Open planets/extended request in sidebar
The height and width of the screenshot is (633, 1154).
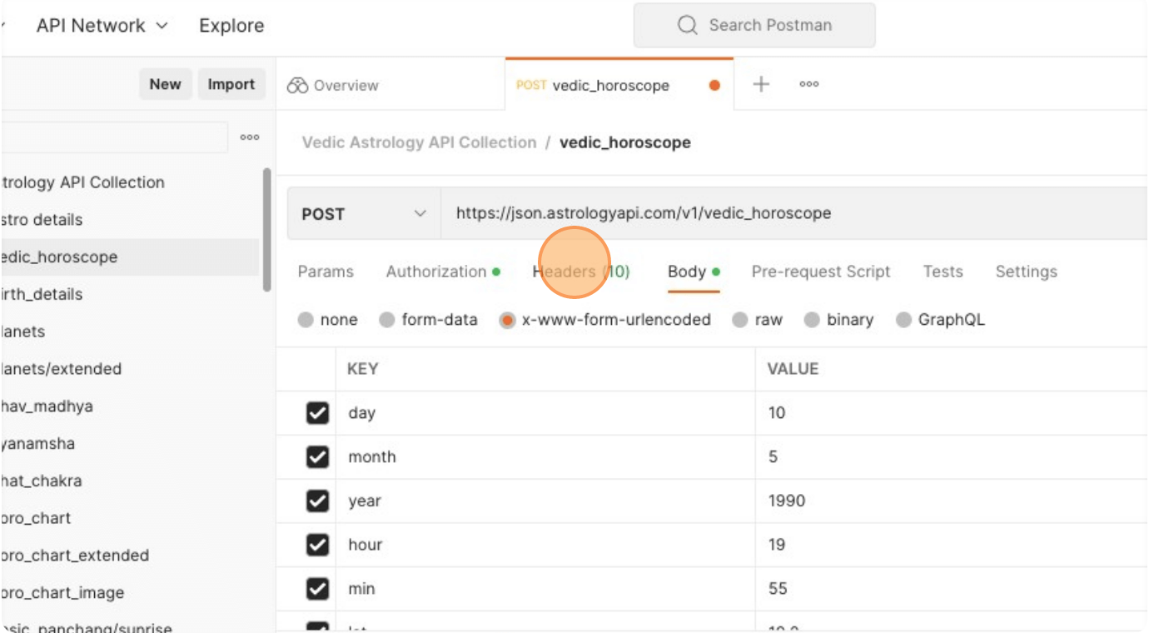(x=62, y=369)
